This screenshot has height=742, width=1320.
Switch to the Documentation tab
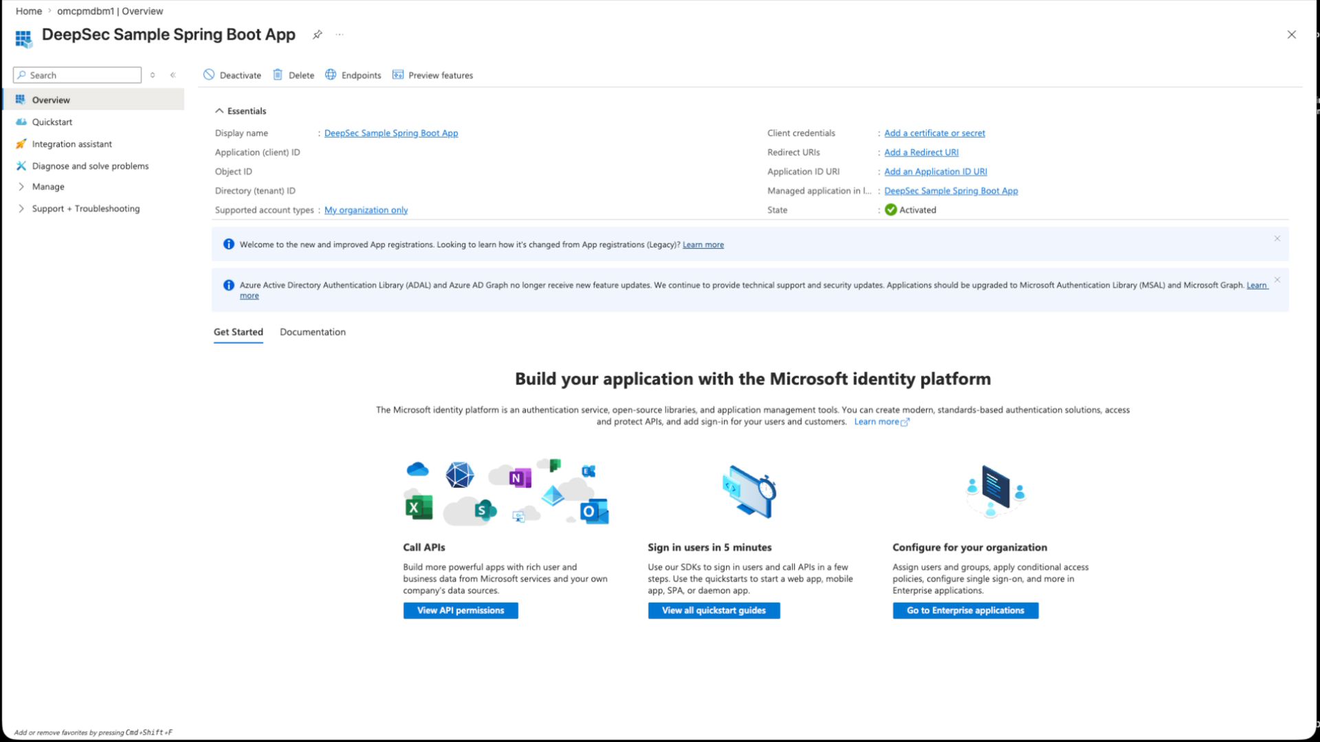tap(313, 332)
